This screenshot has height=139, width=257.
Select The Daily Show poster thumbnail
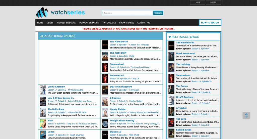coord(43,112)
